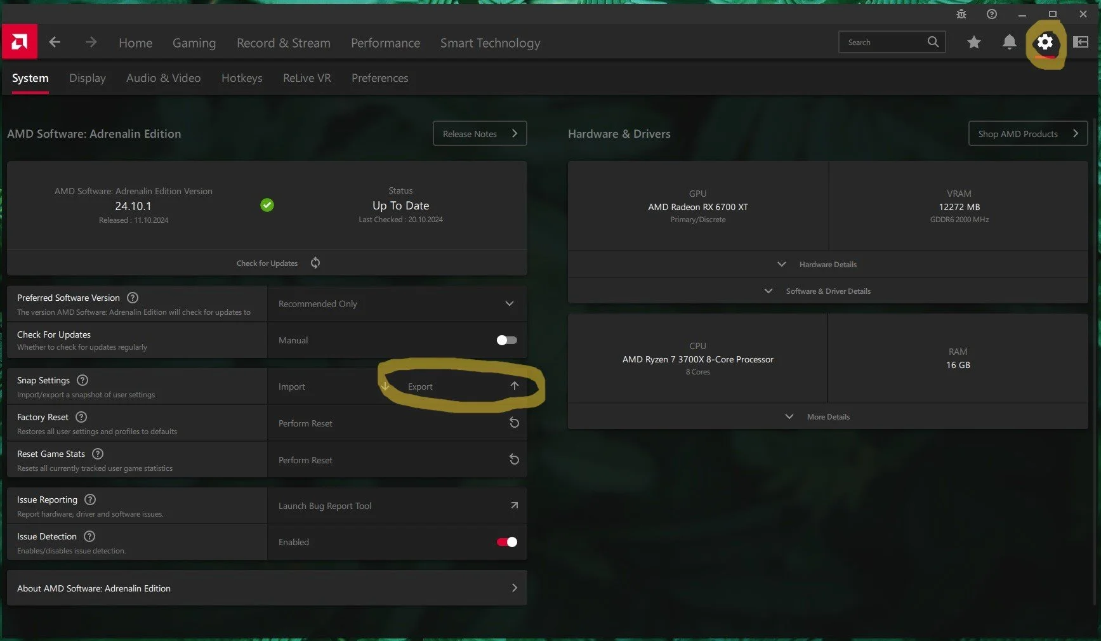
Task: Switch to the Preferences tab
Action: [x=380, y=78]
